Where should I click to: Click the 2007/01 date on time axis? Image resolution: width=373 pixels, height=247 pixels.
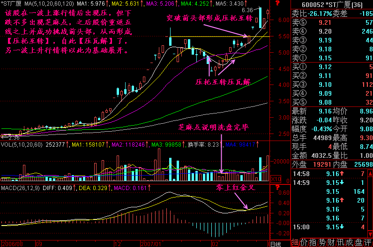point(151,244)
